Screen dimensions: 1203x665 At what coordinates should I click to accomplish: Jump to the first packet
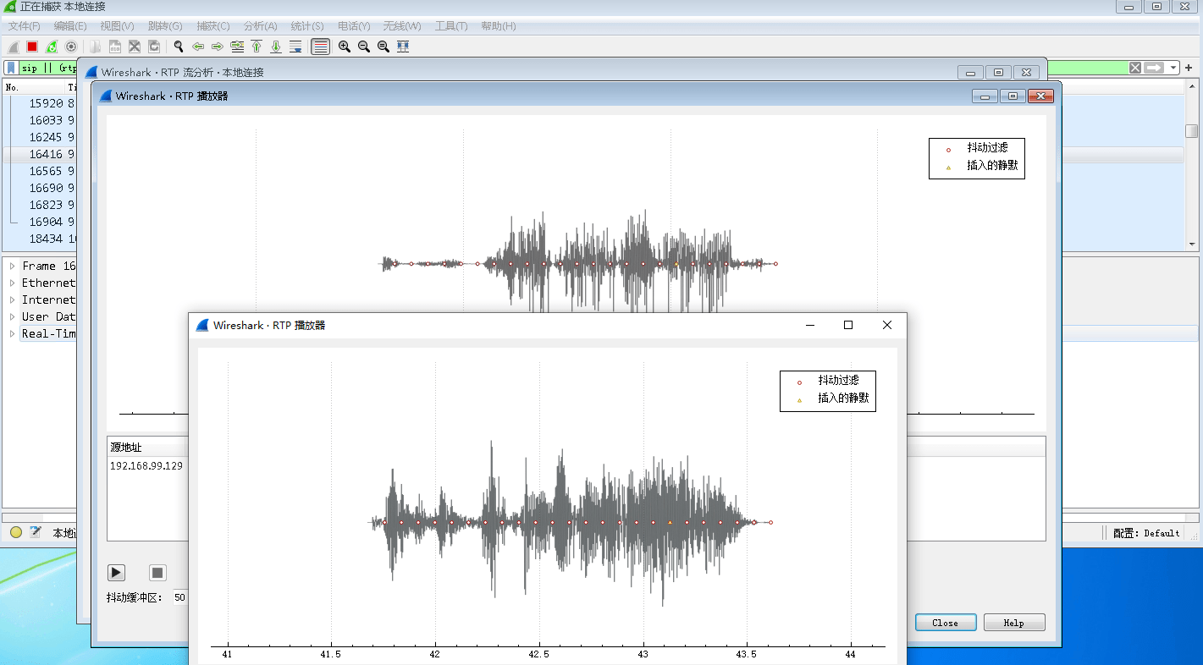[x=257, y=47]
